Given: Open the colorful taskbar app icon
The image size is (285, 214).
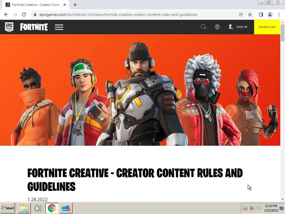Looking at the screenshot, I should [66, 208].
